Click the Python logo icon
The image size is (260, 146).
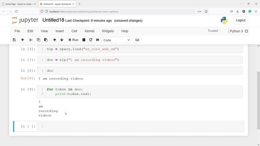pos(224,20)
